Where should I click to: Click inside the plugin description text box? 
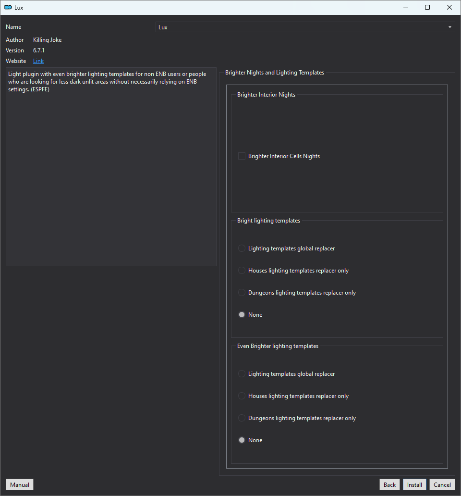coord(111,167)
